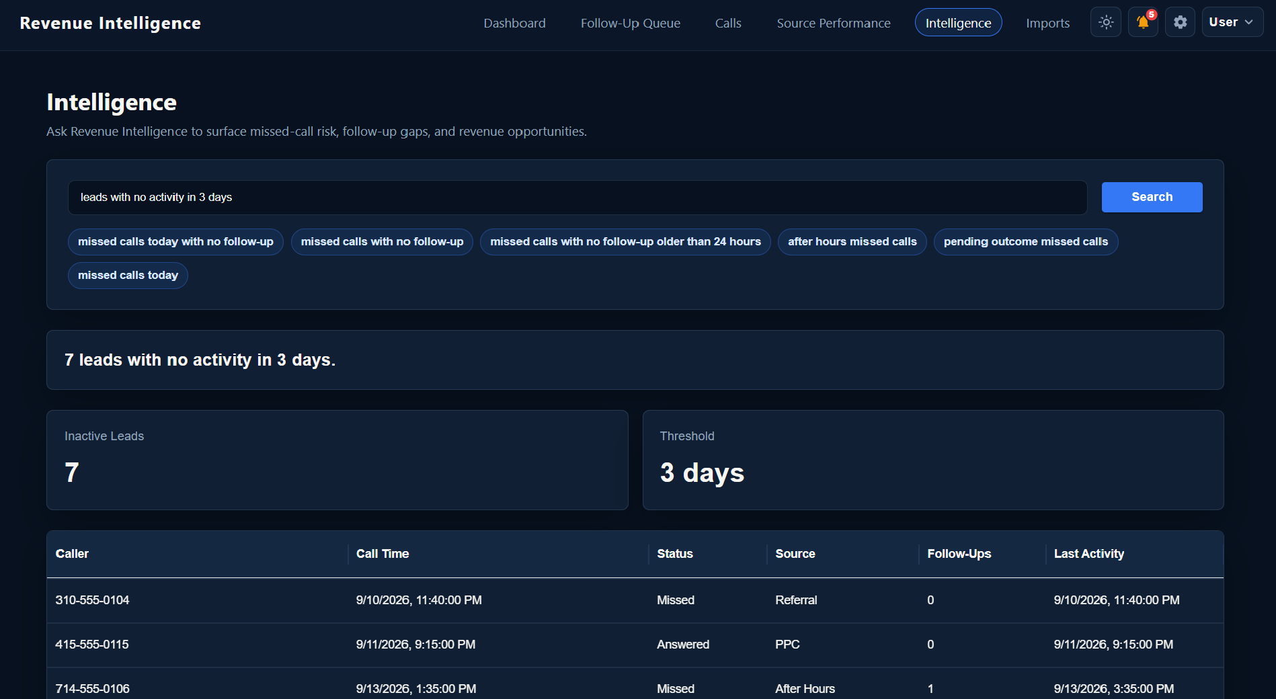Pick 'pending outcome missed calls' suggestion
Image resolution: width=1276 pixels, height=699 pixels.
point(1025,242)
